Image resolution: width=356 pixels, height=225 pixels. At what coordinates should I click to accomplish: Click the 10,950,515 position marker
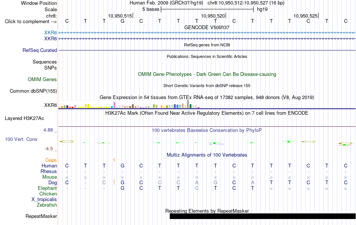120,16
